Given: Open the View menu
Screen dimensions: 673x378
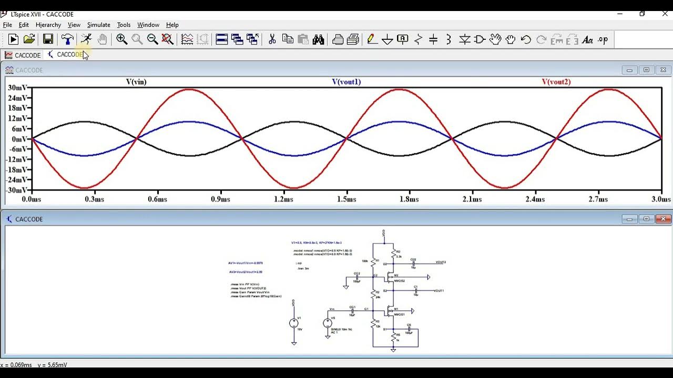Looking at the screenshot, I should 74,25.
